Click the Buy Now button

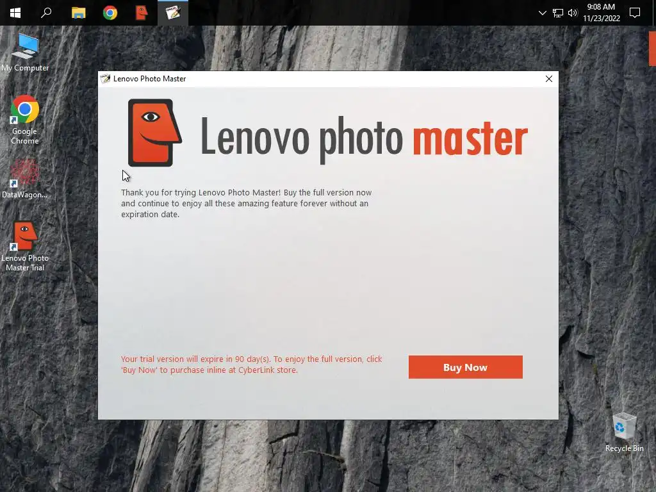(x=465, y=367)
